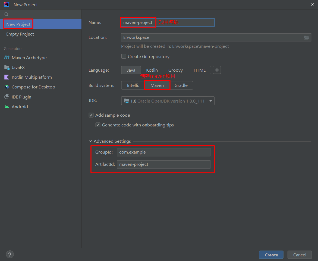Enable Create Git repository checkbox
This screenshot has height=261, width=318.
pyautogui.click(x=124, y=56)
